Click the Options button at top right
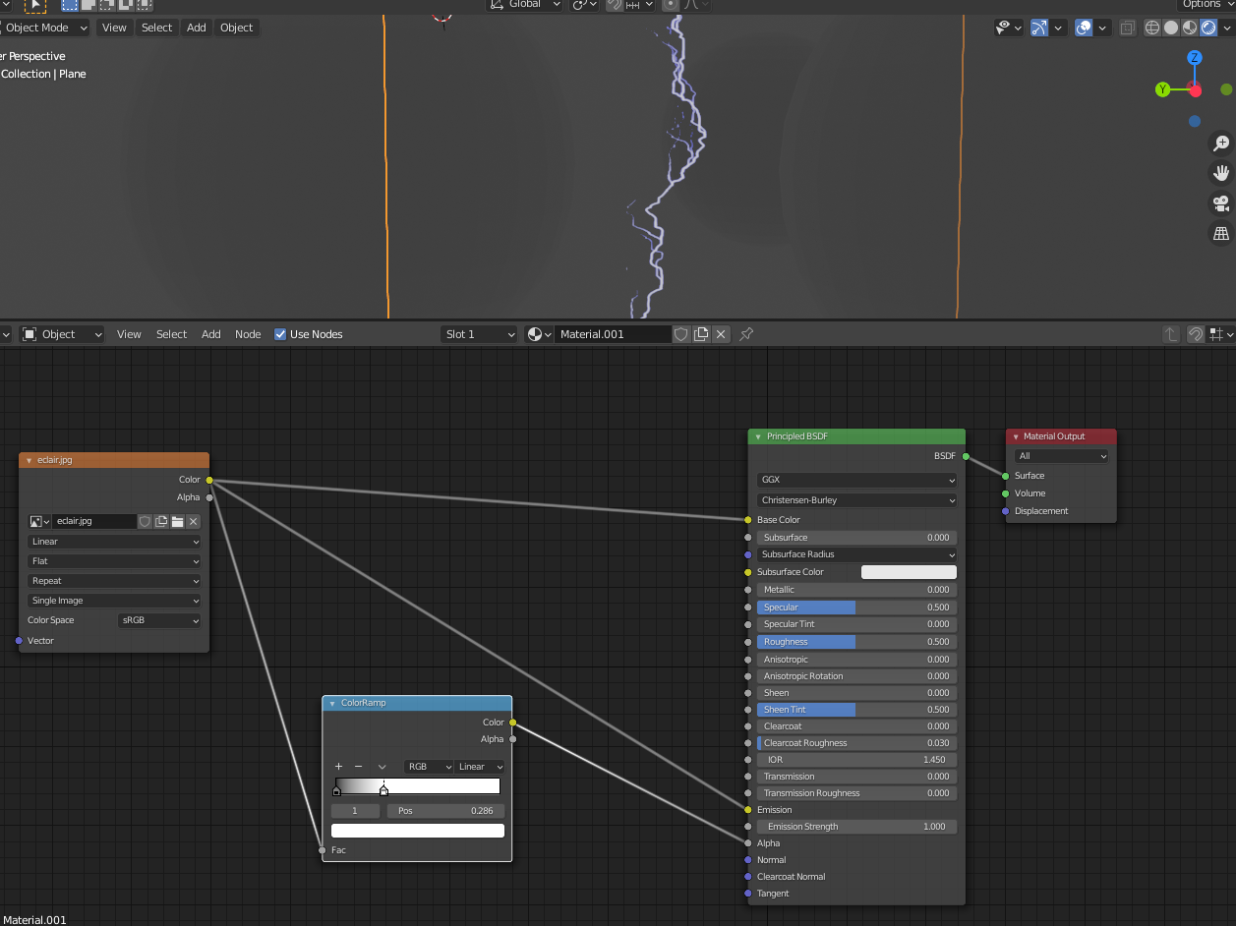The height and width of the screenshot is (926, 1236). 1202,4
